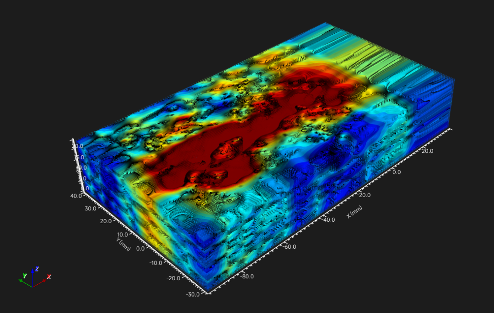494x313 pixels.
Task: Click the 10.0 tick label on Y axis
Action: [x=122, y=235]
